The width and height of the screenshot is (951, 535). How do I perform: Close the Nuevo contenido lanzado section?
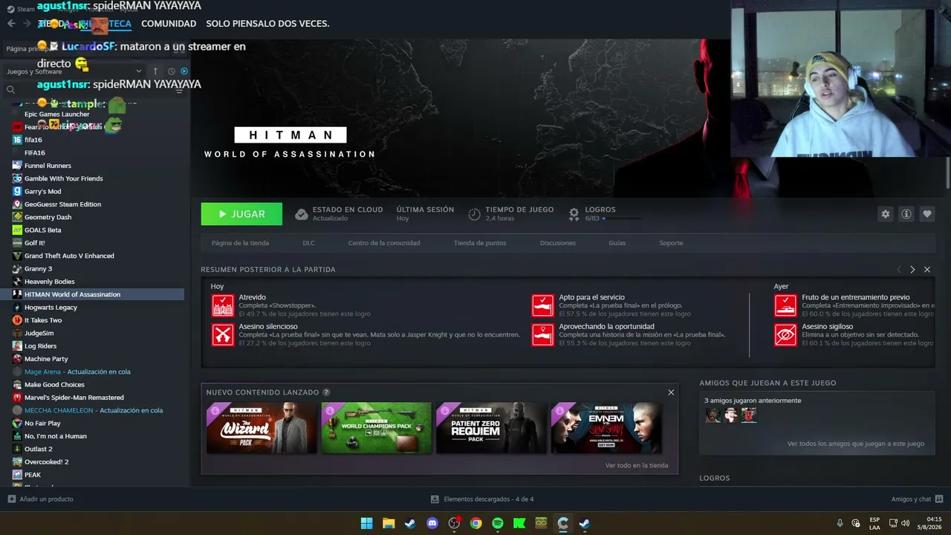(671, 392)
